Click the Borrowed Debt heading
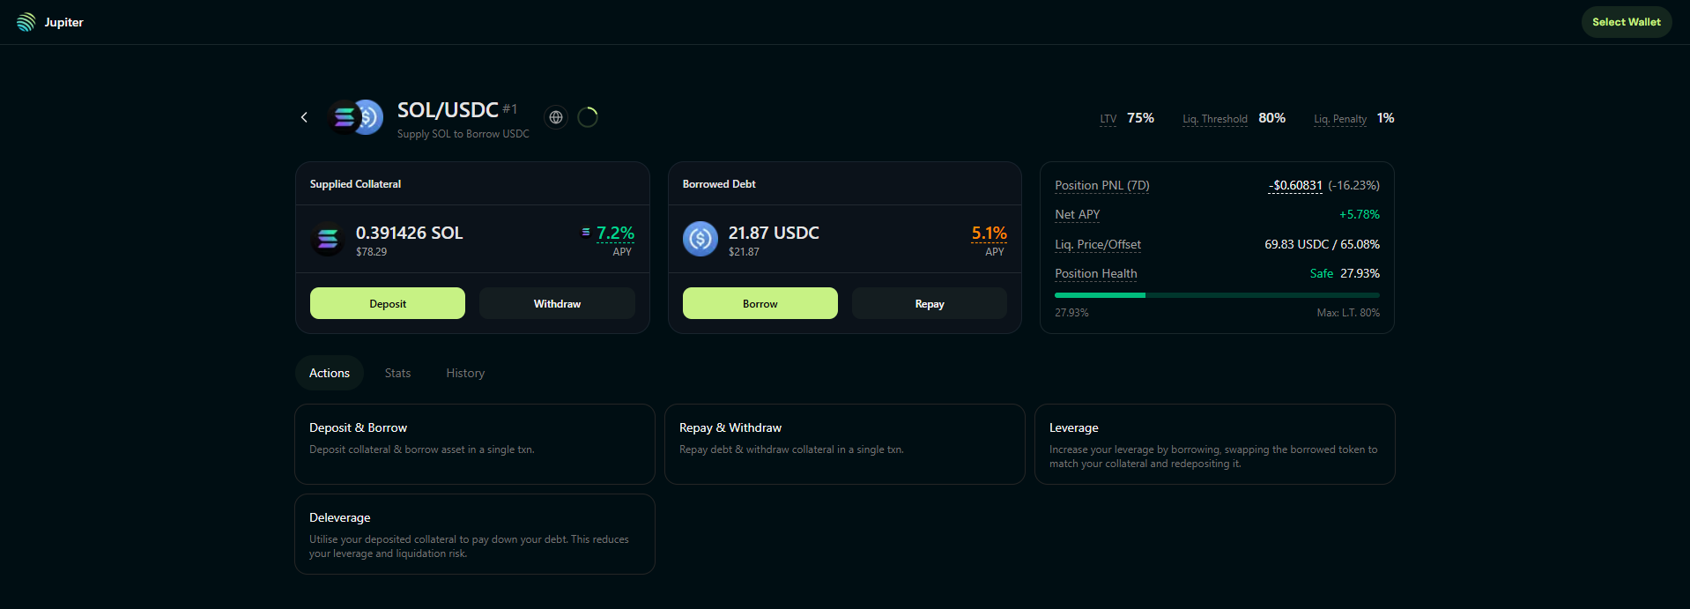The width and height of the screenshot is (1690, 609). 719,184
